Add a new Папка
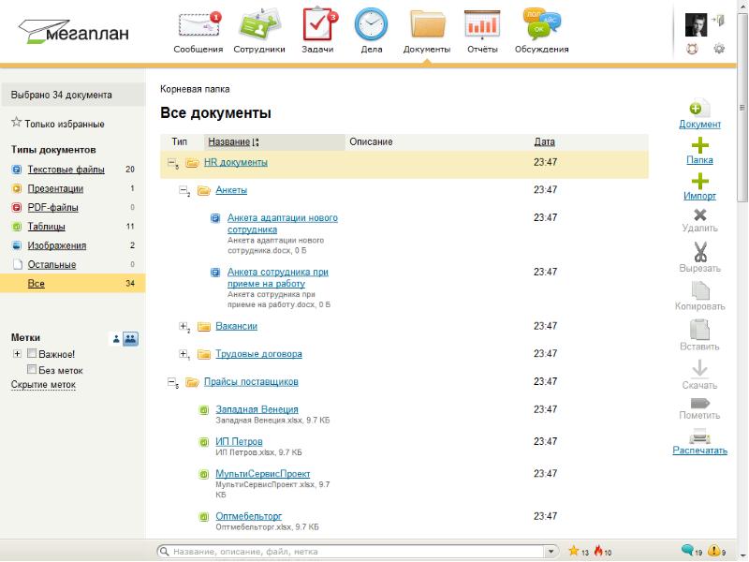This screenshot has width=749, height=562. [699, 145]
